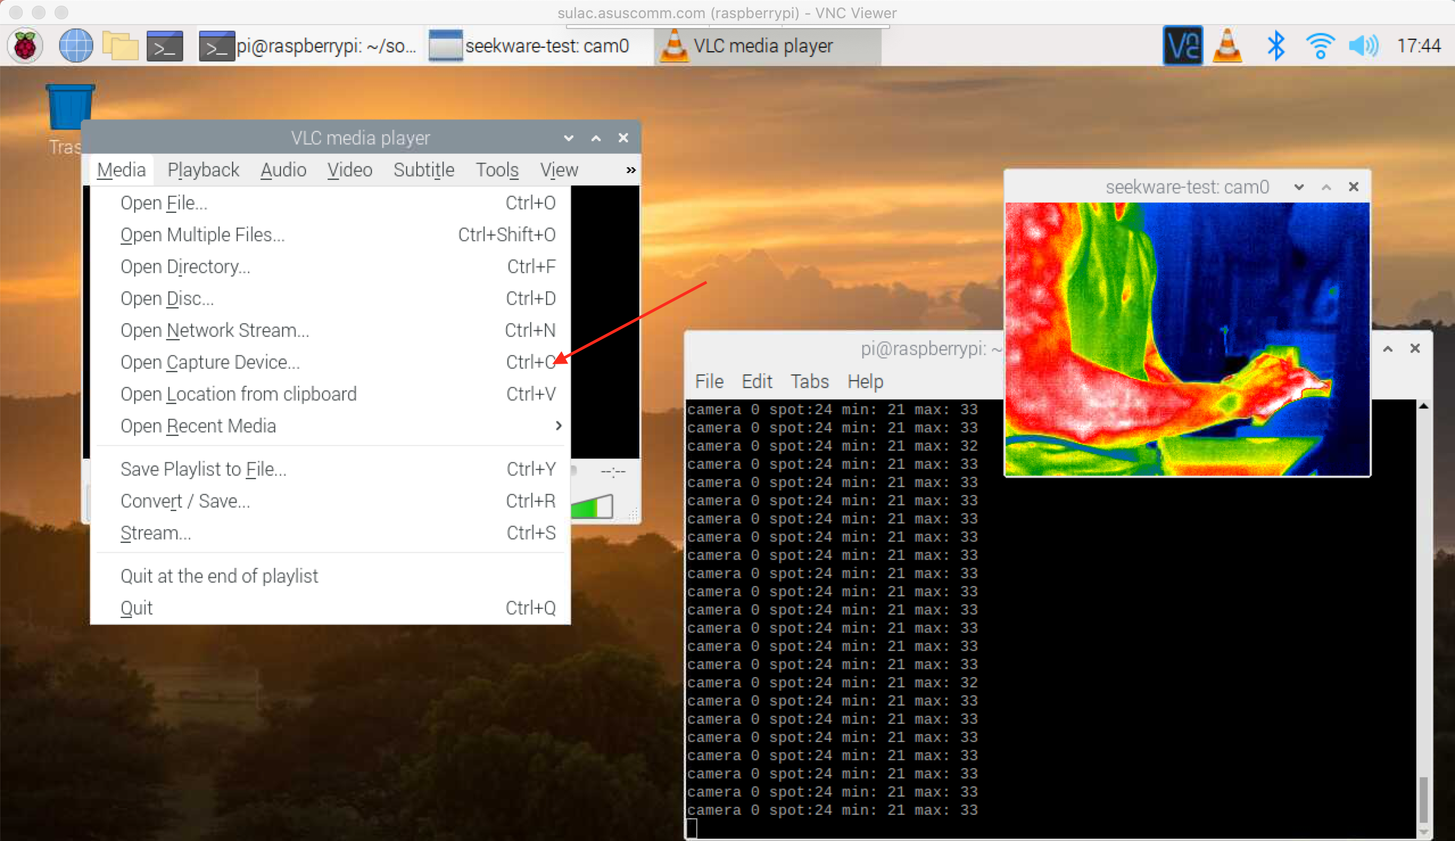Choose Open Network Stream...
This screenshot has height=841, width=1455.
tap(330, 330)
